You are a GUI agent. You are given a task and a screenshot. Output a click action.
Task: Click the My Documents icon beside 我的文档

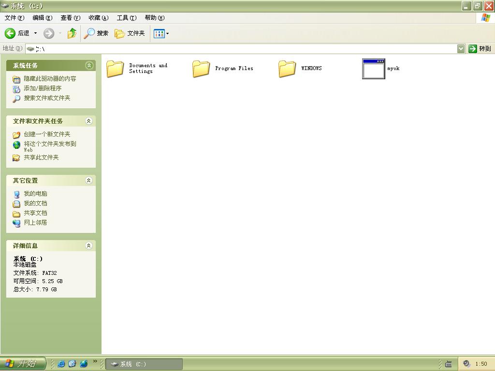(x=16, y=204)
